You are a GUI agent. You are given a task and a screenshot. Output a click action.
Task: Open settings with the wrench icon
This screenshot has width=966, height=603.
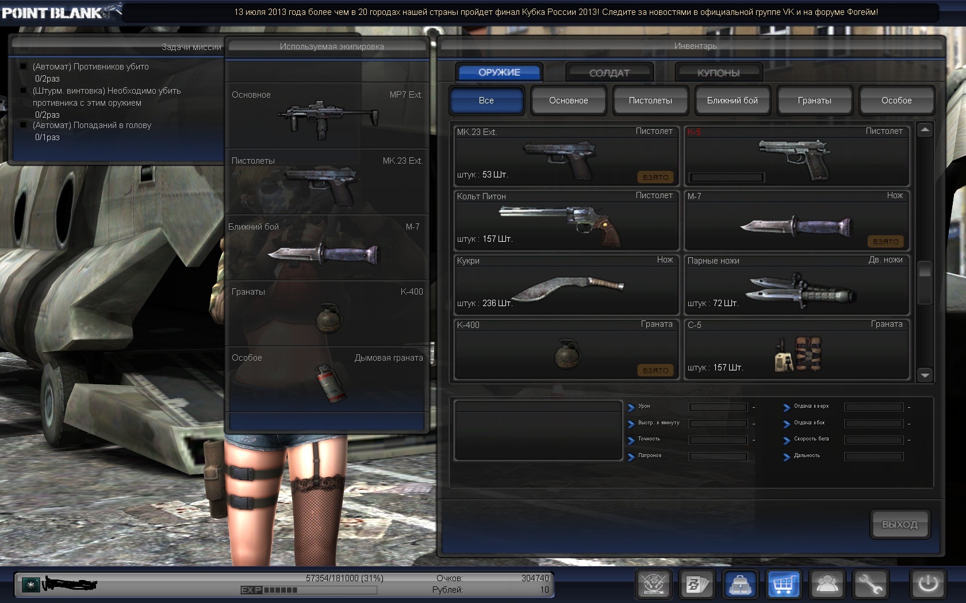pos(871,585)
